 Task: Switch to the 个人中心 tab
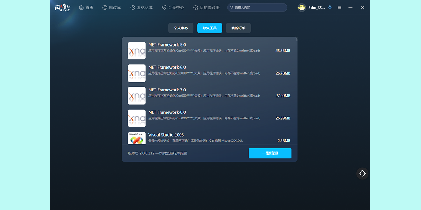pos(180,28)
